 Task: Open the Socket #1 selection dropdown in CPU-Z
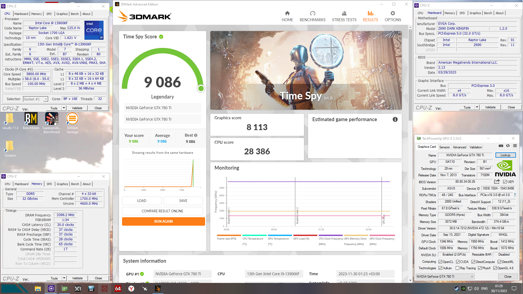click(x=36, y=99)
